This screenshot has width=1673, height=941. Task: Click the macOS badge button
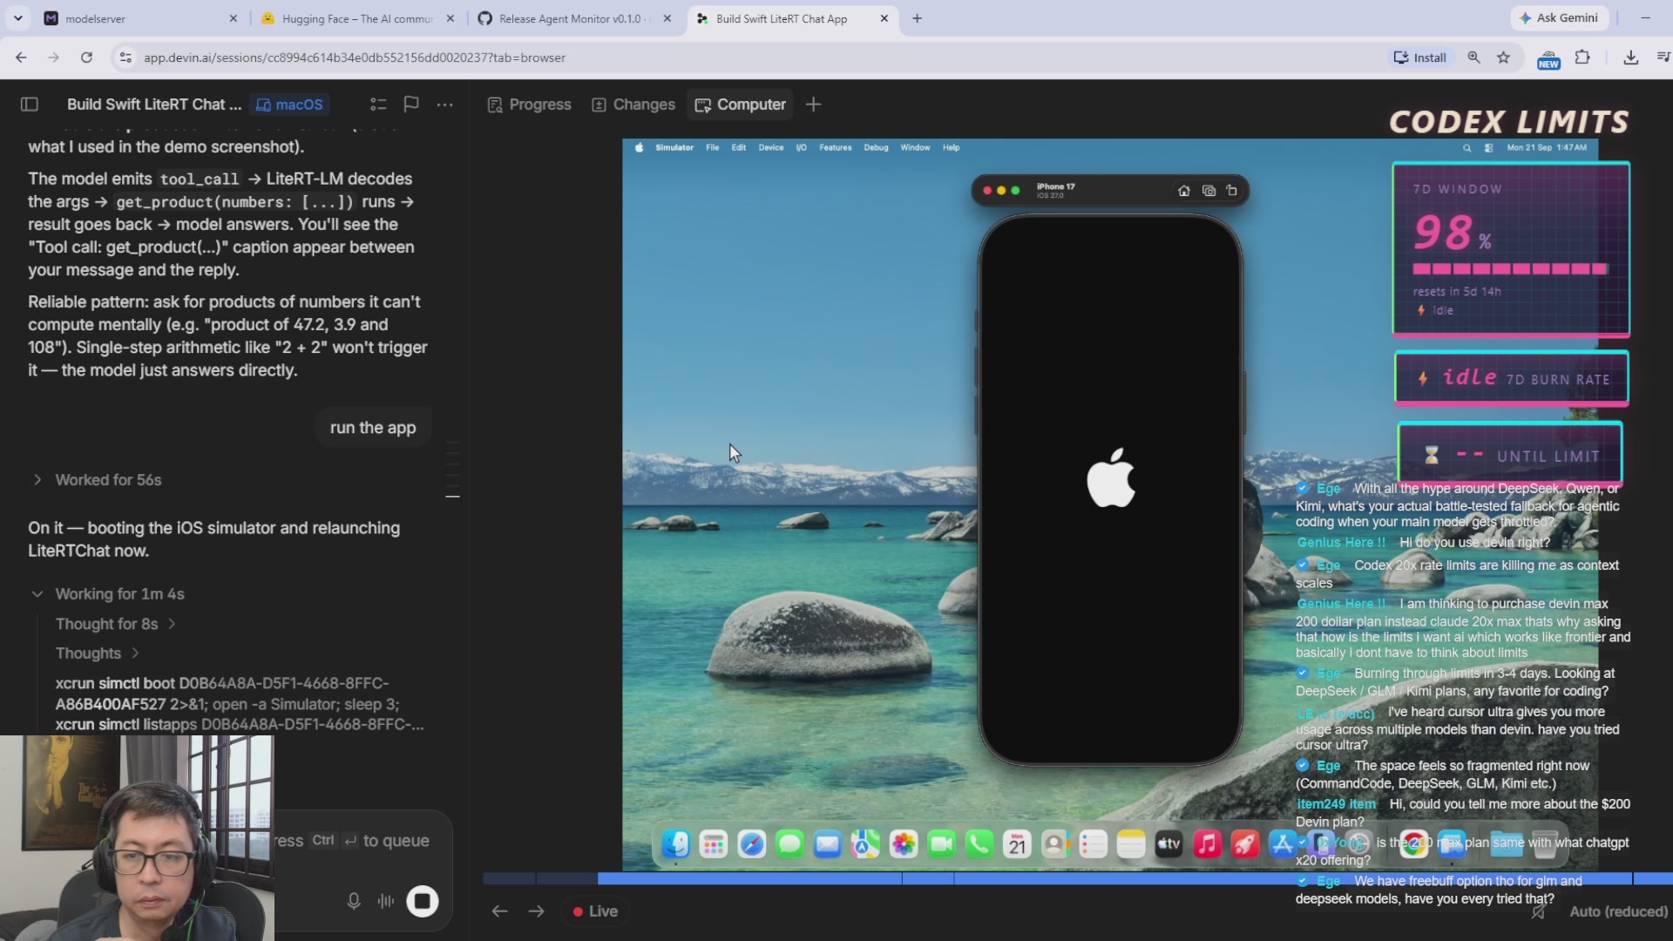[x=288, y=105]
